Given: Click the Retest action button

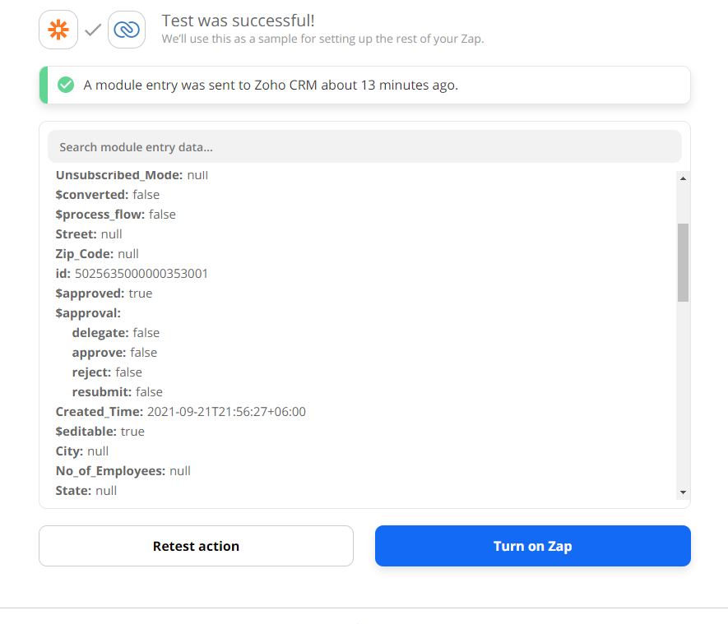Looking at the screenshot, I should tap(196, 546).
